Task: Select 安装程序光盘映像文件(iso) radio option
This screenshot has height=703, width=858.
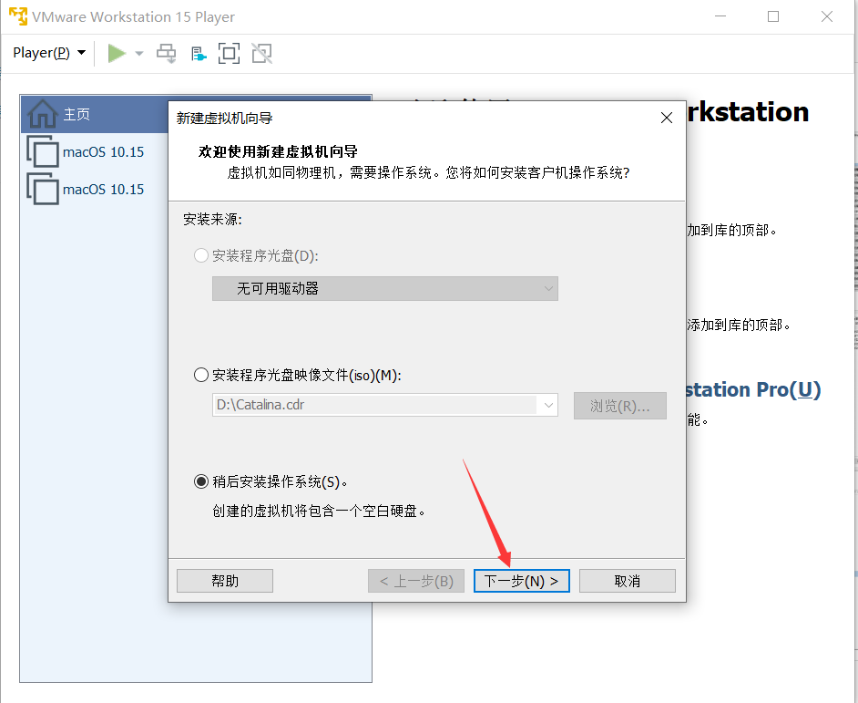Action: point(200,375)
